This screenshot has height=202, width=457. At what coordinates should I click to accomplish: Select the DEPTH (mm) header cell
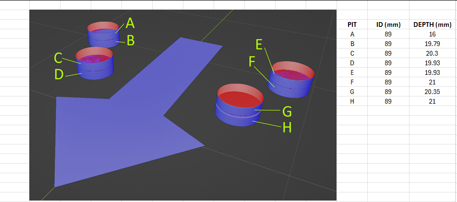point(433,24)
